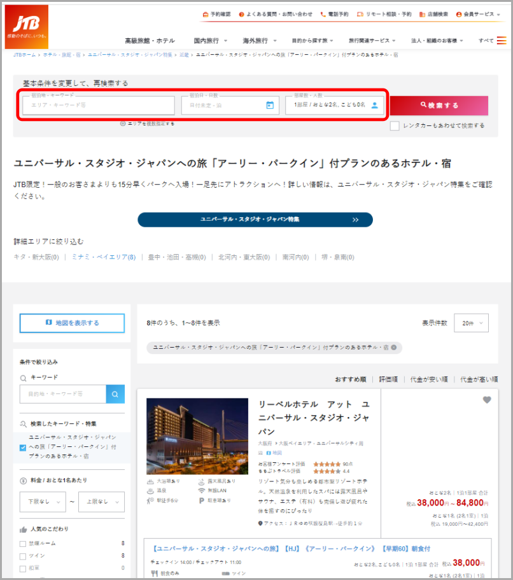The width and height of the screenshot is (513, 580).
Task: Expand 旅行関連サービス menu
Action: coord(372,41)
